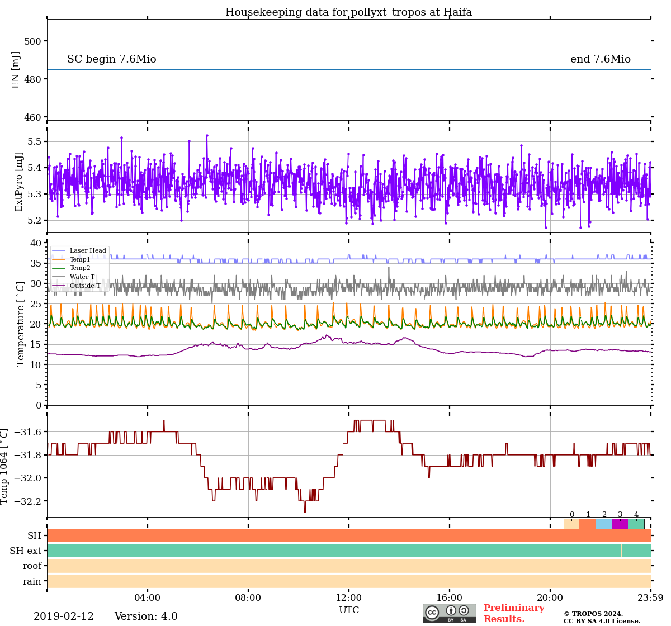Click the 5.2 tick on ExtPyro axis
Image resolution: width=671 pixels, height=626 pixels.
pos(35,220)
